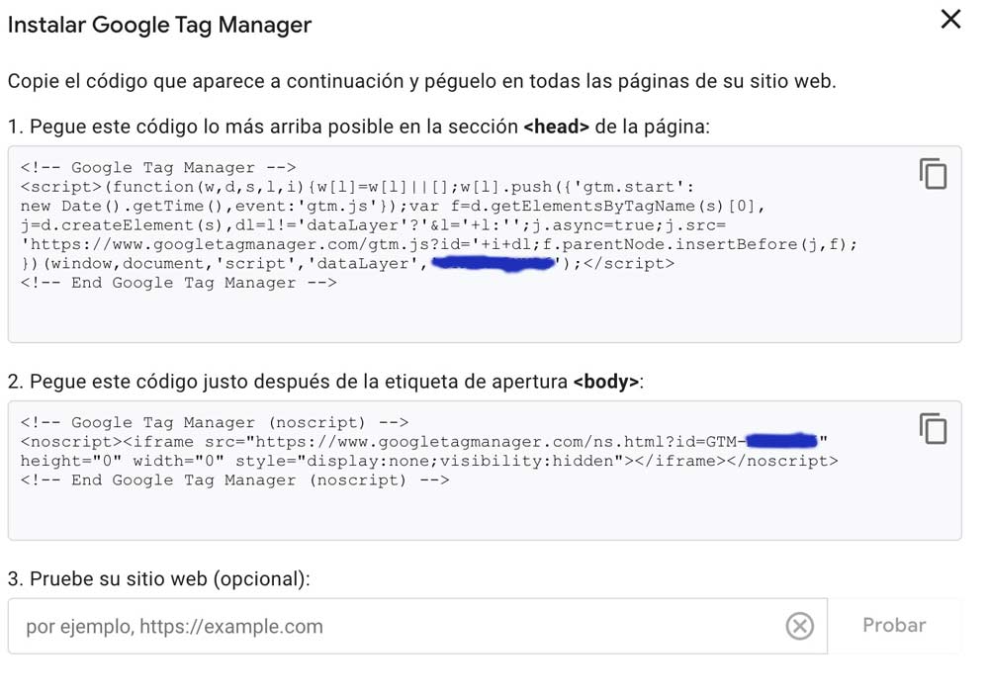This screenshot has height=696, width=989.
Task: Click the 'Instalar Google Tag Manager' title
Action: (x=159, y=25)
